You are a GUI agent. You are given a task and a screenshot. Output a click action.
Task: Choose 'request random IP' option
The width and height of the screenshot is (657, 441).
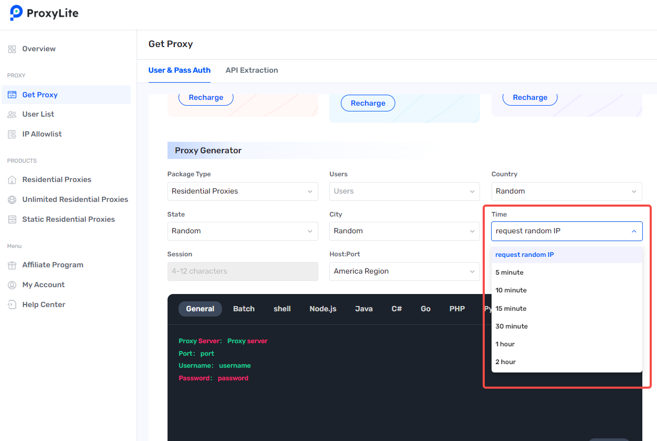(x=567, y=255)
